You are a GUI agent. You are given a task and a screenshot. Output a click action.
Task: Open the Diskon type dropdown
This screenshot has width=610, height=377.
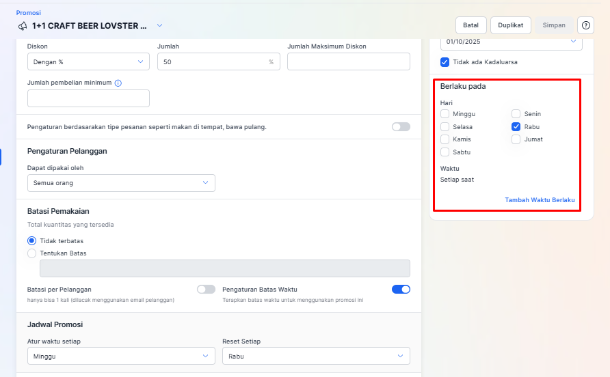pos(88,62)
